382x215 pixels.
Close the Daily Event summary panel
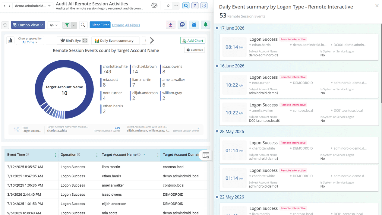377,6
